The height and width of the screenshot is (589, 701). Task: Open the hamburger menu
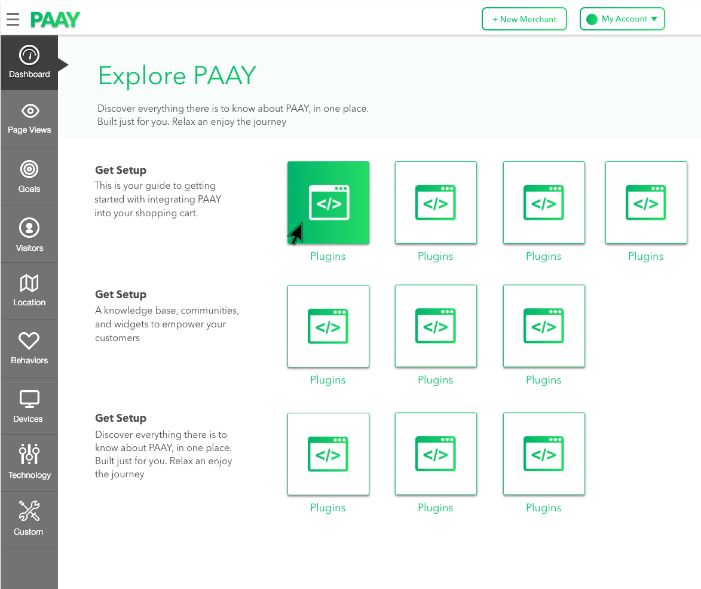click(x=13, y=19)
